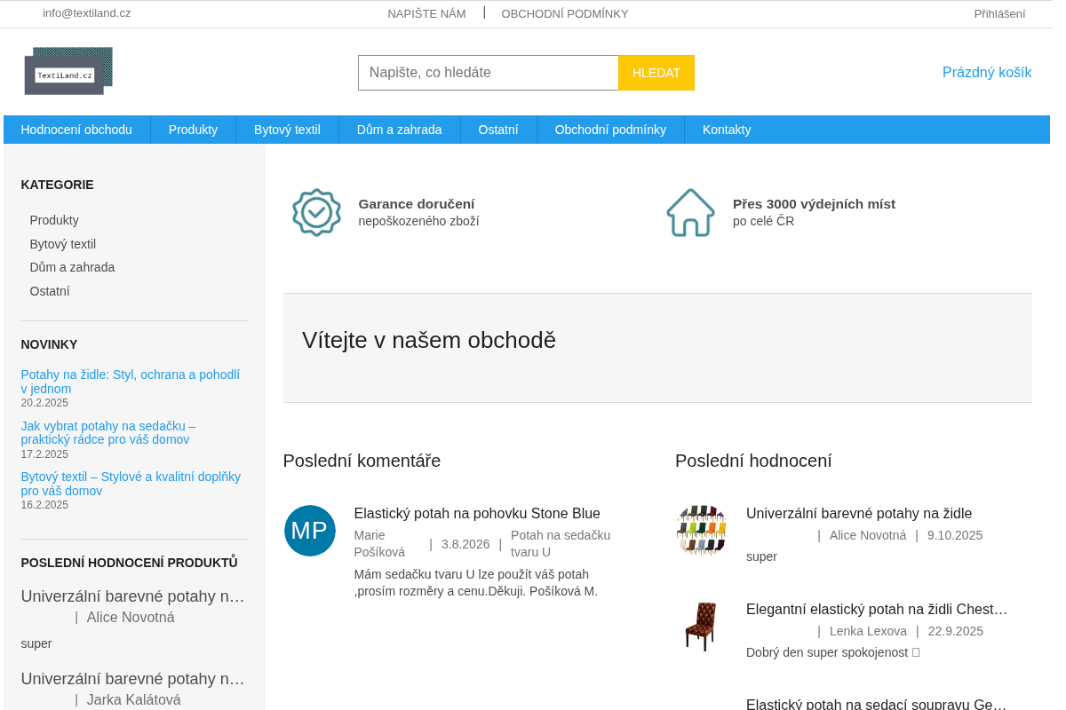Viewport: 1066px width, 710px height.
Task: Click the HLEDAT search button
Action: click(x=656, y=73)
